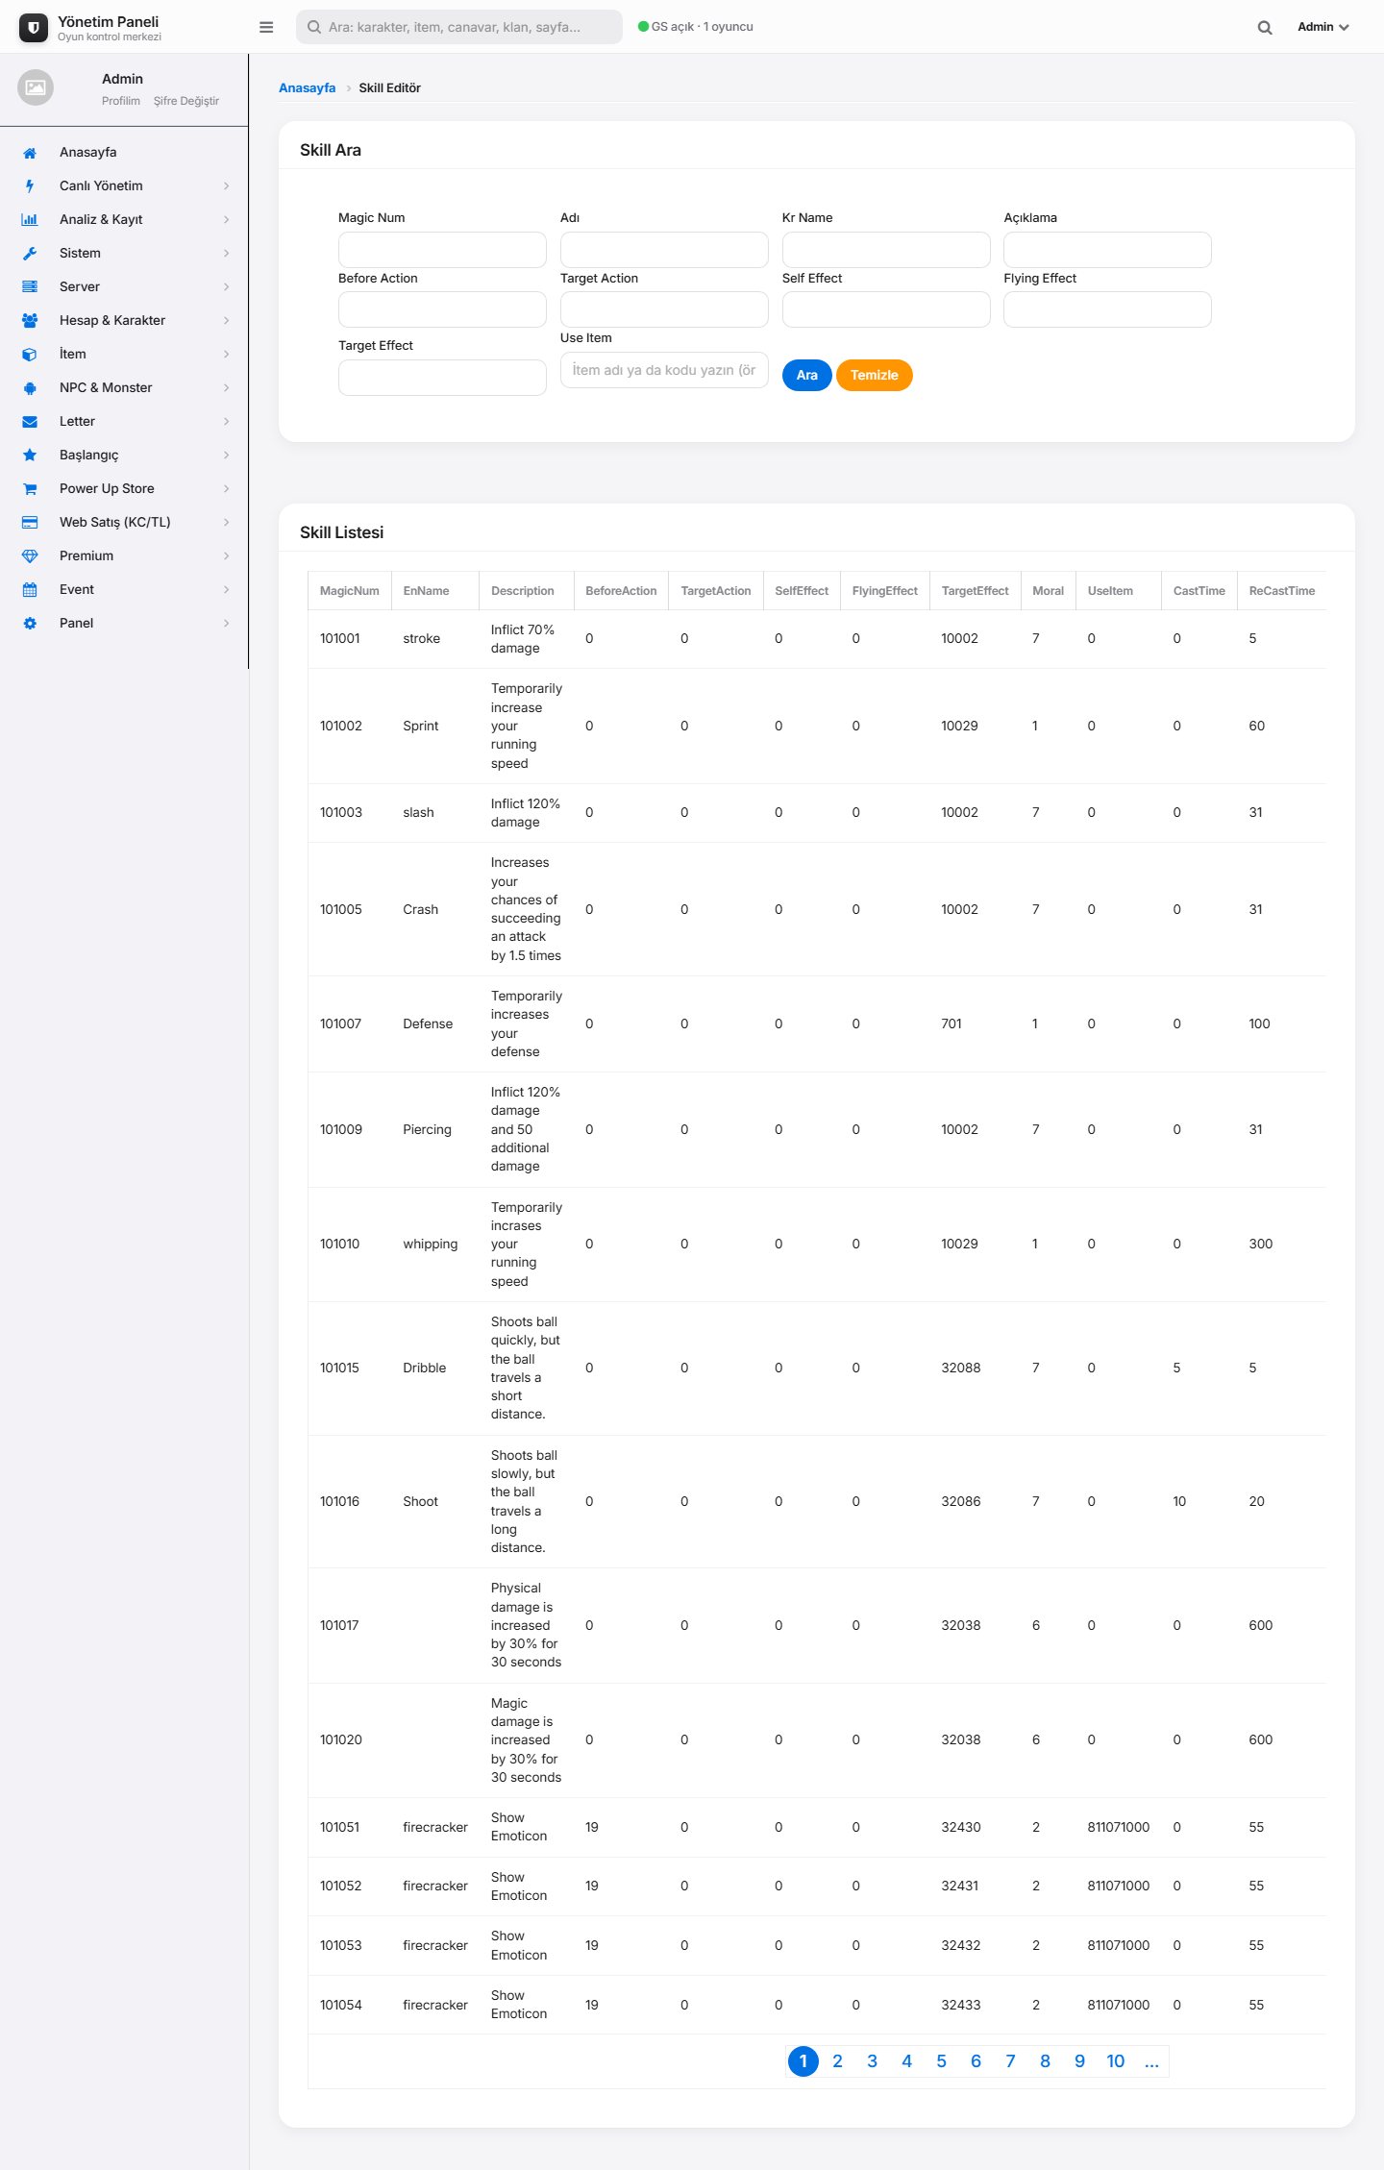Viewport: 1384px width, 2170px height.
Task: Open the Power Up Store menu
Action: point(124,488)
